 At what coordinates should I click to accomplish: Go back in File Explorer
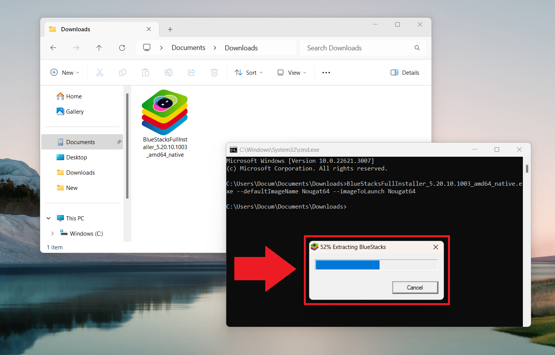coord(53,48)
